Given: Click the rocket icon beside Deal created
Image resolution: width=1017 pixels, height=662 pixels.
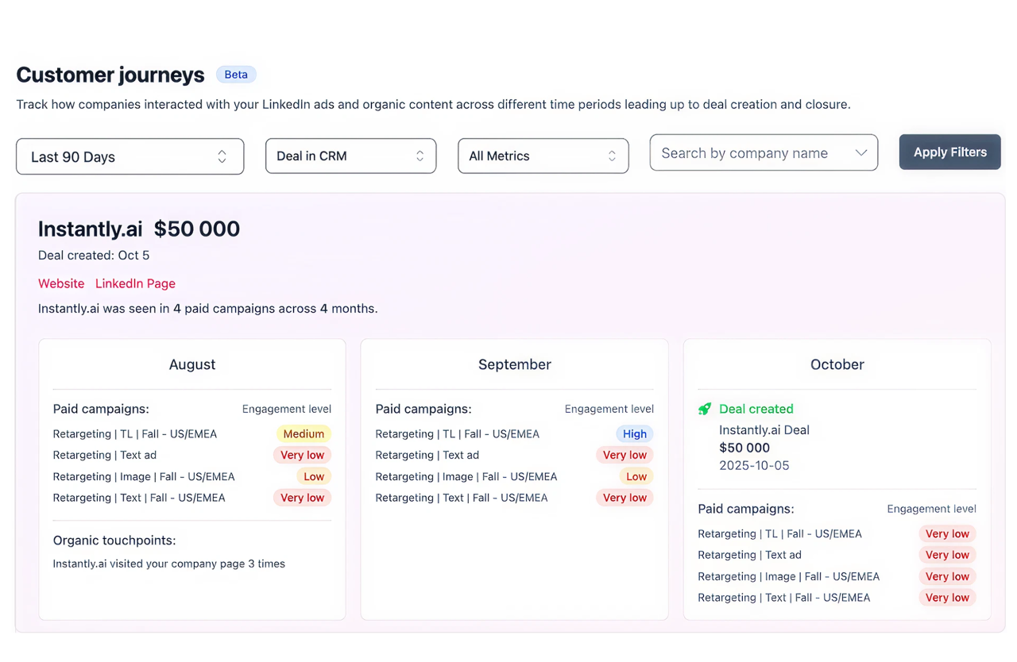Looking at the screenshot, I should pyautogui.click(x=705, y=409).
